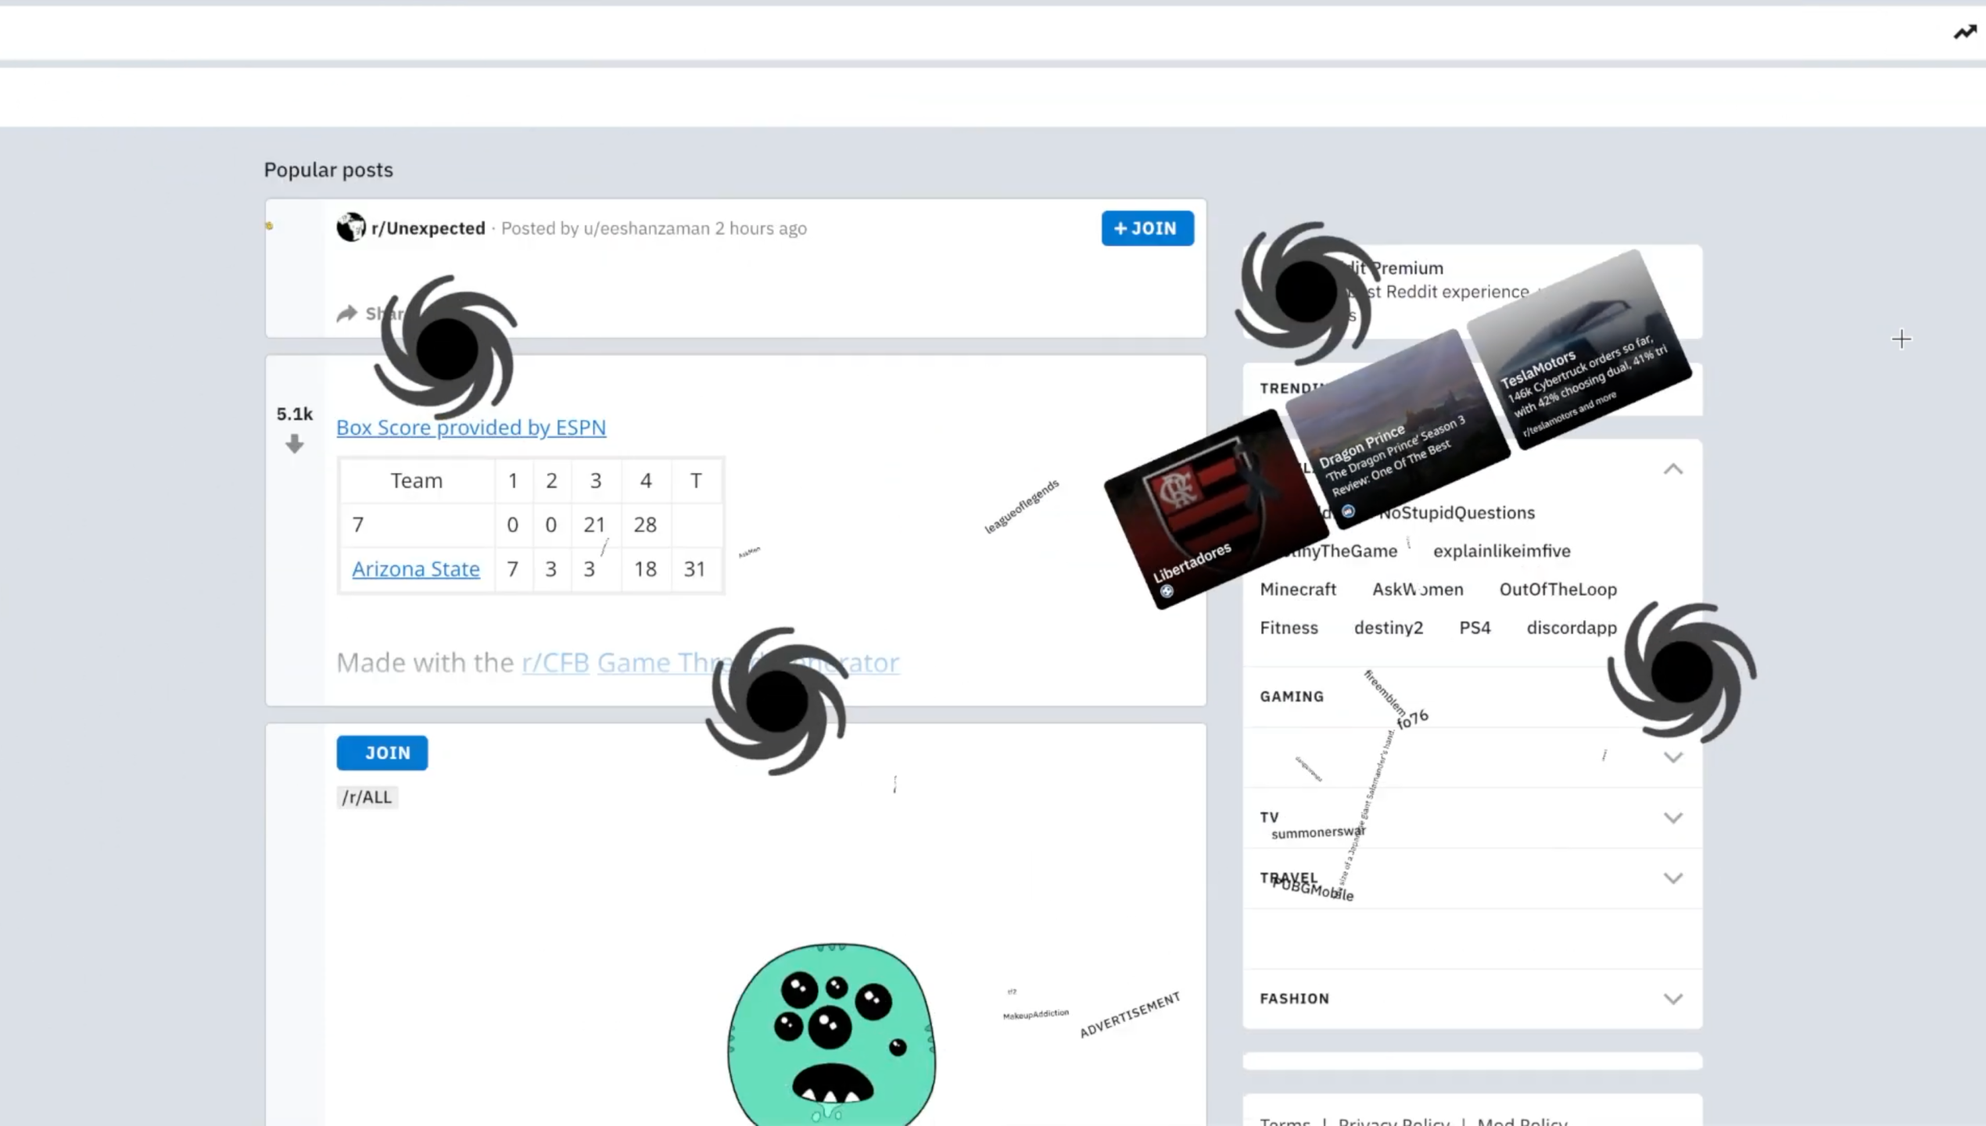
Task: Click the black hole over Reddit Premium
Action: pos(1305,292)
